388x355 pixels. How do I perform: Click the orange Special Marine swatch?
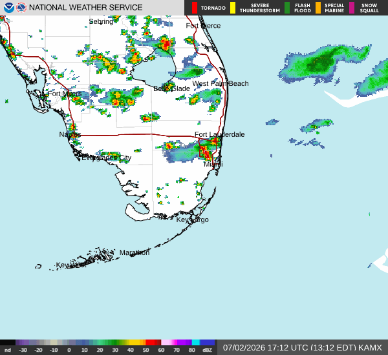click(x=318, y=8)
